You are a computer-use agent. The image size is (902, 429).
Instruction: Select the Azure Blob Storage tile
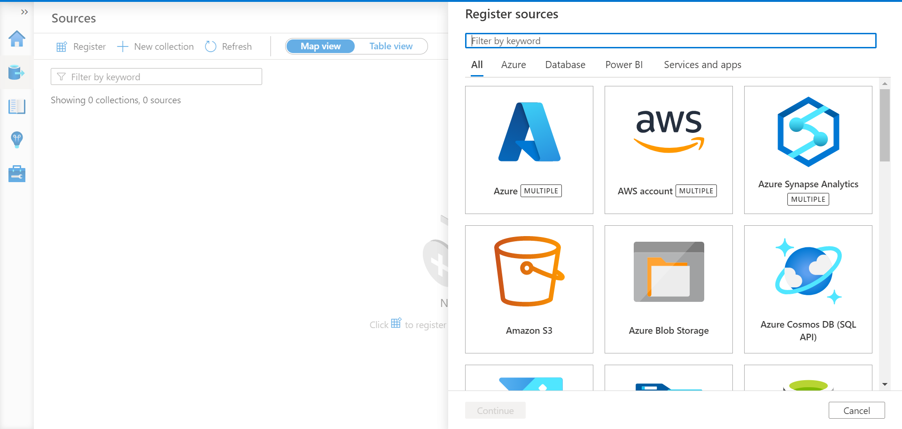[669, 289]
